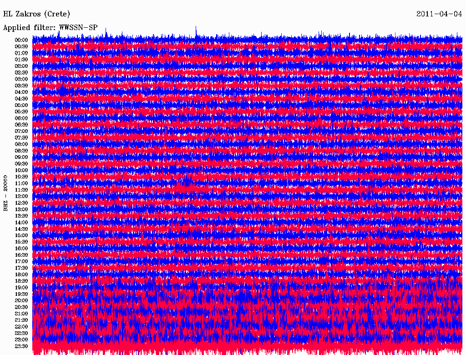Select the 20:00 time label
The image size is (466, 355).
pos(21,300)
